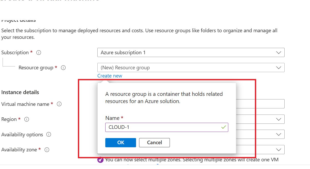Click the Availability options info icon
The image size is (310, 169).
pos(49,134)
